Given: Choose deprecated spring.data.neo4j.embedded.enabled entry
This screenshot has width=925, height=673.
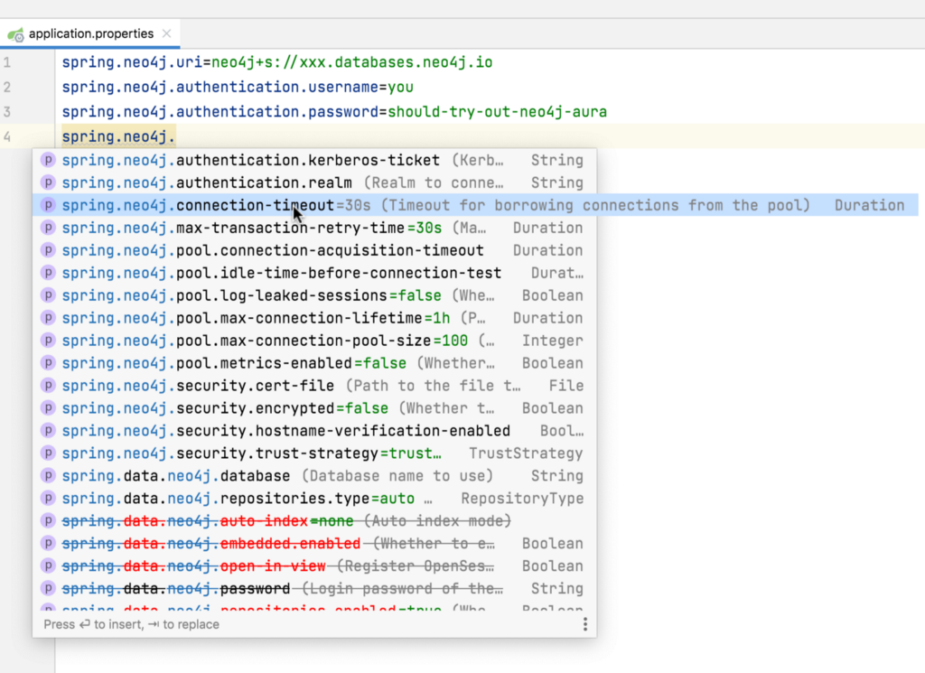Looking at the screenshot, I should point(314,544).
